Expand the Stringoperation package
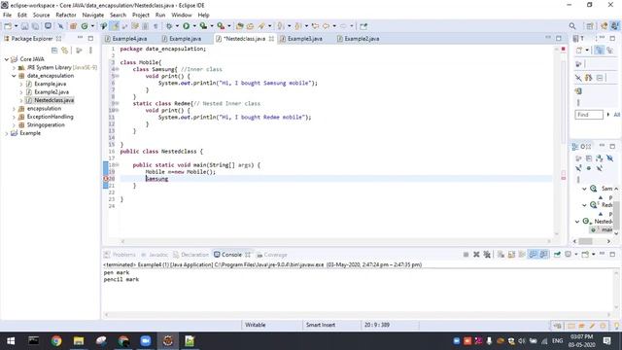Viewport: 622px width, 350px height. [14, 125]
